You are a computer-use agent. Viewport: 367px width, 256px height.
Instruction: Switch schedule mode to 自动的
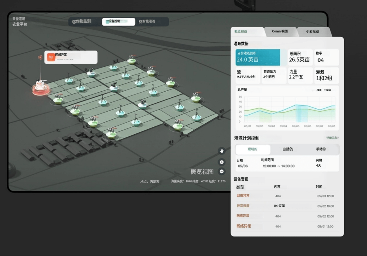click(287, 149)
